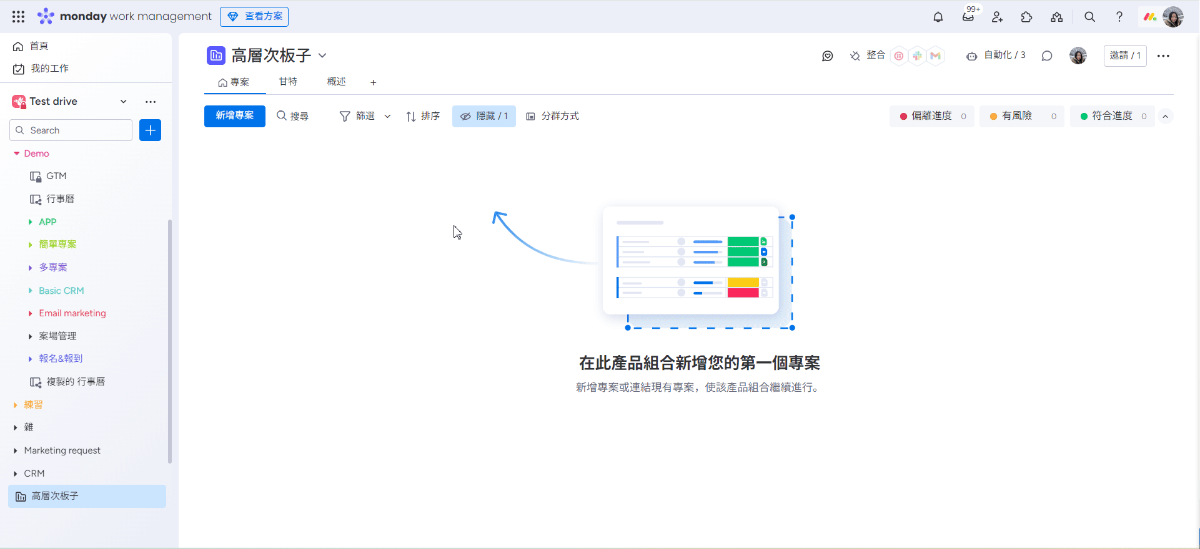The image size is (1200, 549).
Task: Expand the 練習 folder
Action: 16,405
